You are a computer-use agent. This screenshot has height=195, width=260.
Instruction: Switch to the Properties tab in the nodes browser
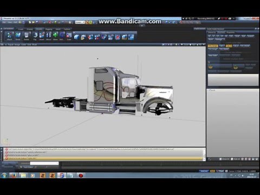tap(231, 32)
